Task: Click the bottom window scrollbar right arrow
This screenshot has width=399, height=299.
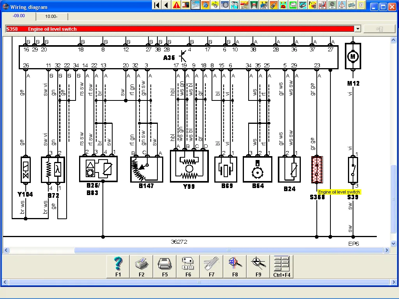Action: 394,282
